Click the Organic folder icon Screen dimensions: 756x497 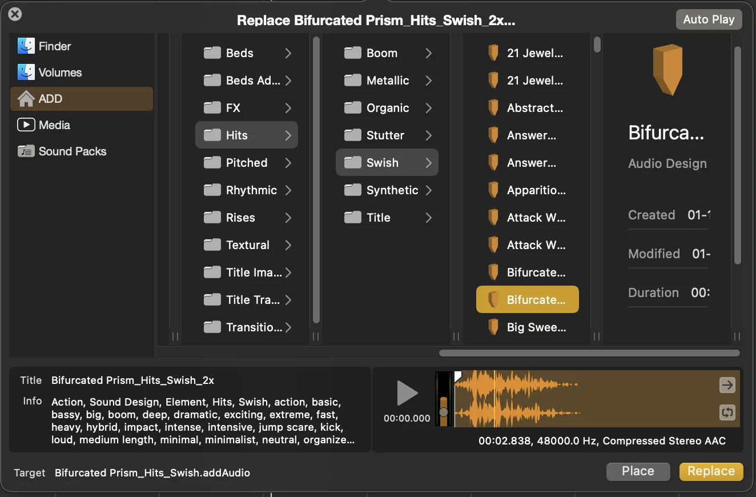tap(353, 108)
